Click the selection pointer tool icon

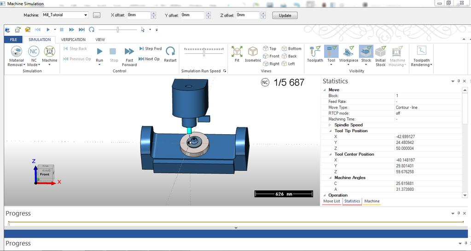coord(143,30)
